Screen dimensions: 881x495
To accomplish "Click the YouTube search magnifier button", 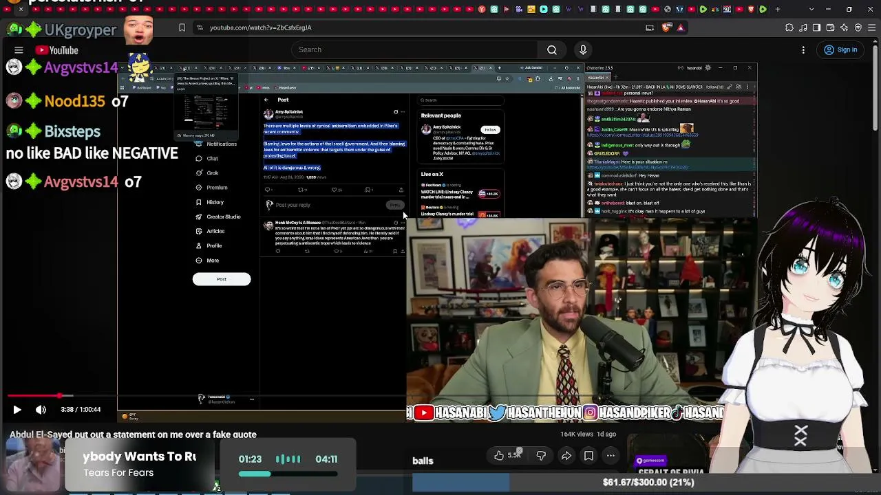I will click(x=552, y=49).
